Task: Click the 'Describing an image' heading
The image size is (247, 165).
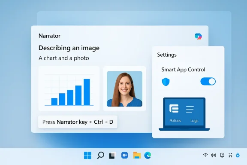Action: point(69,48)
